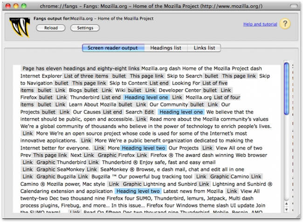Click "Page has eleven headings and eighty-eight links"

pos(81,68)
